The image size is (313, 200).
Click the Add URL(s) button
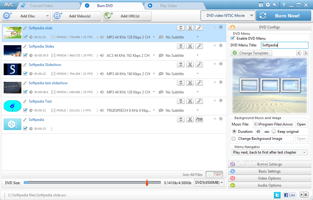coord(127,16)
